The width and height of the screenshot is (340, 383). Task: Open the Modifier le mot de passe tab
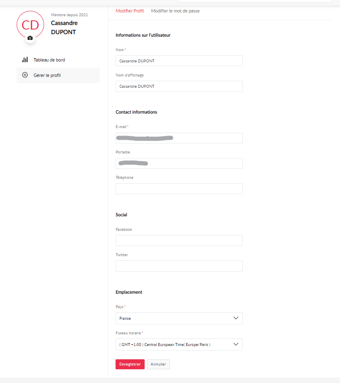[175, 11]
